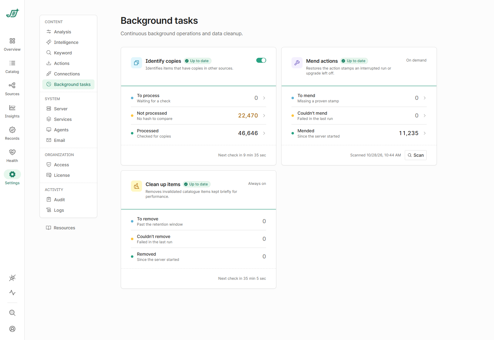The height and width of the screenshot is (340, 494).
Task: Expand the Processed row chevron
Action: [x=264, y=133]
